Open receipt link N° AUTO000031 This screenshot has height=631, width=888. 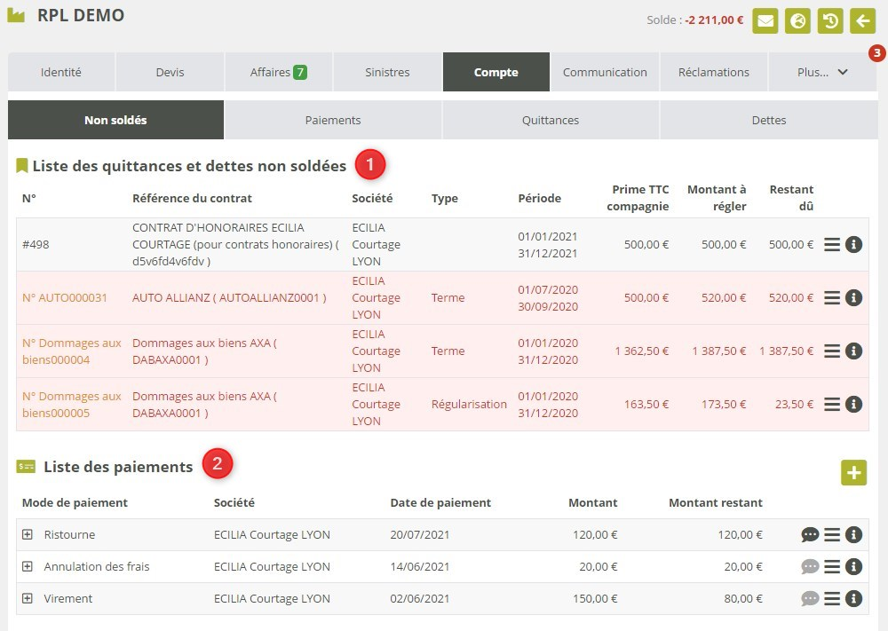(65, 297)
